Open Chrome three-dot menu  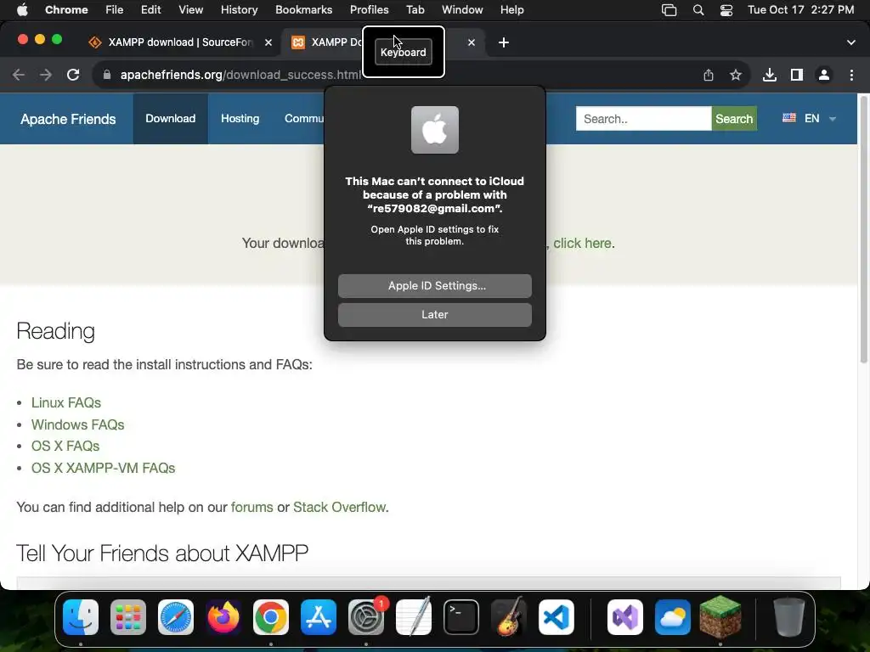[x=851, y=75]
